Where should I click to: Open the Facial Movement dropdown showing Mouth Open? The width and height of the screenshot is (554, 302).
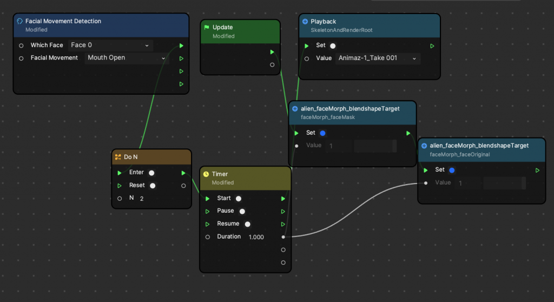(x=127, y=58)
